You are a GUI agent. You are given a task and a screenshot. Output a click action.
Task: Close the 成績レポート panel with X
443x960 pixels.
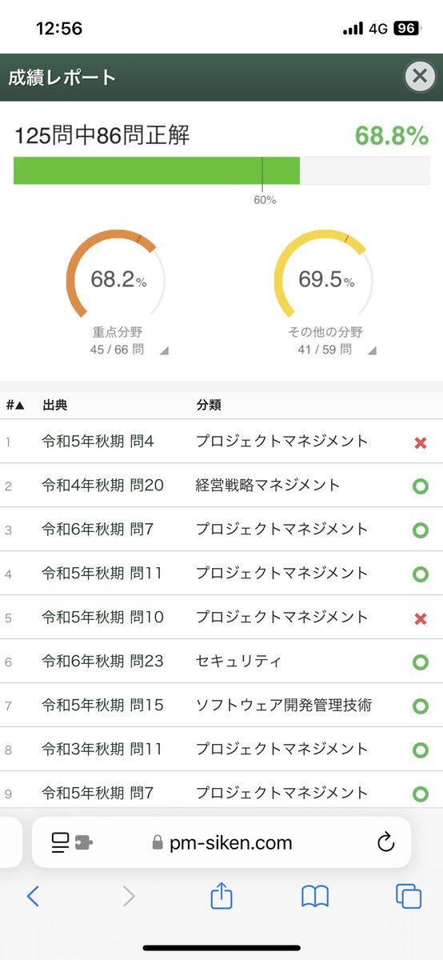tap(419, 77)
